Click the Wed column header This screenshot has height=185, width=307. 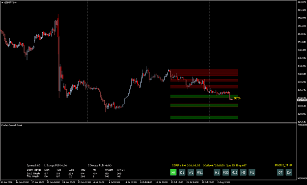click(x=71, y=170)
